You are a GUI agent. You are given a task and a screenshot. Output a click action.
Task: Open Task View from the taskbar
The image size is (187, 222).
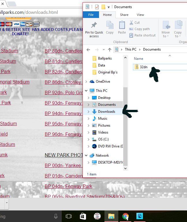point(69,216)
